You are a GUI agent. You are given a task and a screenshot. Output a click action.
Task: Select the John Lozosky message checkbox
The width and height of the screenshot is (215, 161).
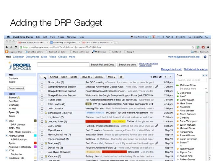(42, 109)
